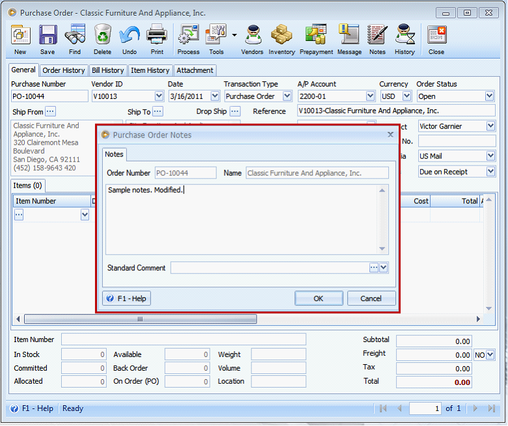508x426 pixels.
Task: Click in the Sample notes text area
Action: [x=242, y=220]
